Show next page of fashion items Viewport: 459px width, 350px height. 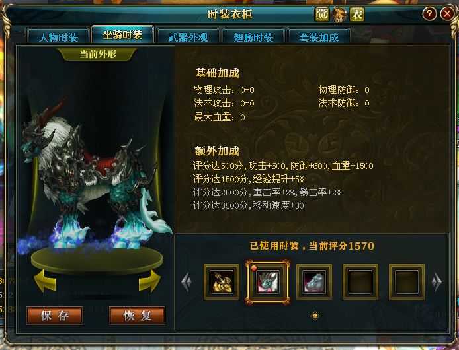437,282
